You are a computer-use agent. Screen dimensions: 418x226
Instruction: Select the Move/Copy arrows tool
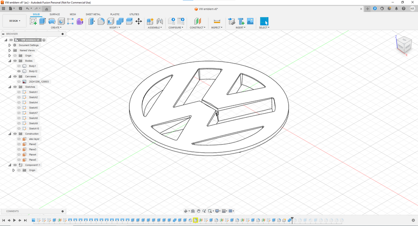click(x=139, y=21)
